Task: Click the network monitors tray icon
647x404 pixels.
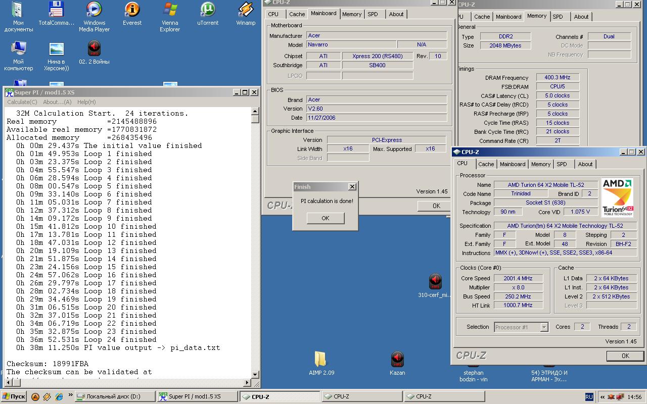Action: coord(620,397)
